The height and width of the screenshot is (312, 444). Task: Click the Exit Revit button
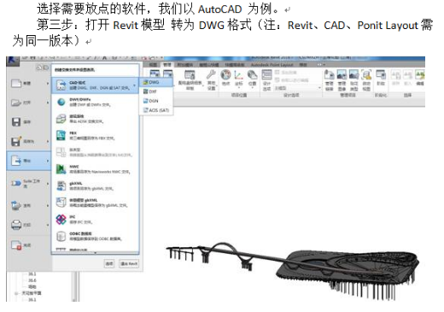coord(129,263)
